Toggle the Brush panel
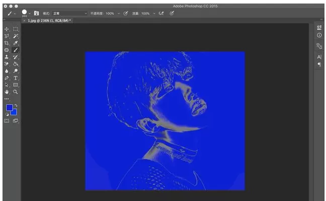The width and height of the screenshot is (326, 201). [36, 13]
